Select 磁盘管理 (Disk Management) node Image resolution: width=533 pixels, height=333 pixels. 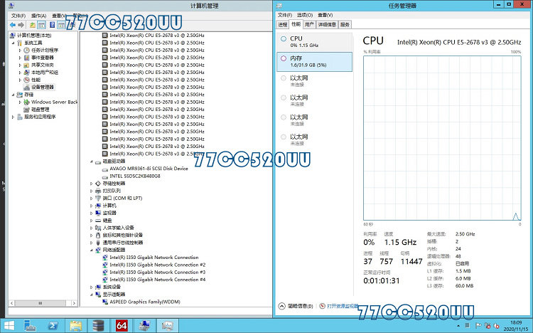tap(40, 110)
